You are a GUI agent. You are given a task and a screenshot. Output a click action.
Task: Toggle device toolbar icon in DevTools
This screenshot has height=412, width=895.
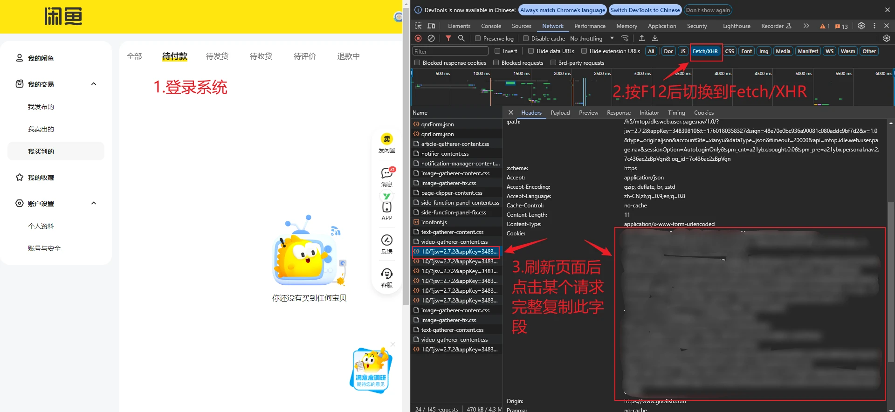tap(431, 26)
